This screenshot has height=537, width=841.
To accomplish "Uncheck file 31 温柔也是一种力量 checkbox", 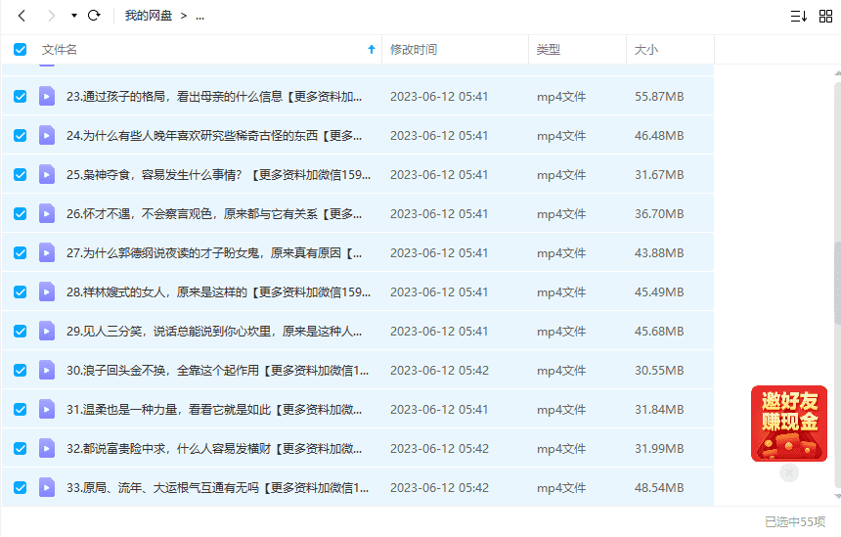I will [21, 409].
